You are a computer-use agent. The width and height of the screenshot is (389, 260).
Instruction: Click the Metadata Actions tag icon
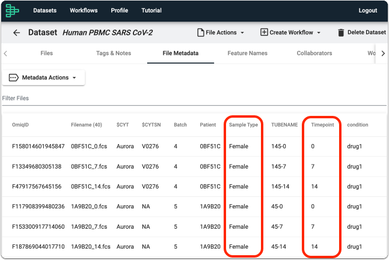coord(13,77)
